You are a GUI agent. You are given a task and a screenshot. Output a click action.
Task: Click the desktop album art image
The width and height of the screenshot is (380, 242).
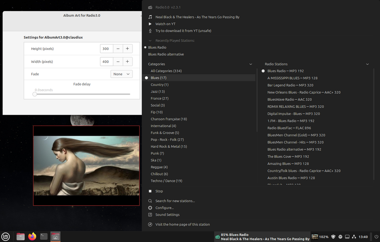pyautogui.click(x=86, y=166)
